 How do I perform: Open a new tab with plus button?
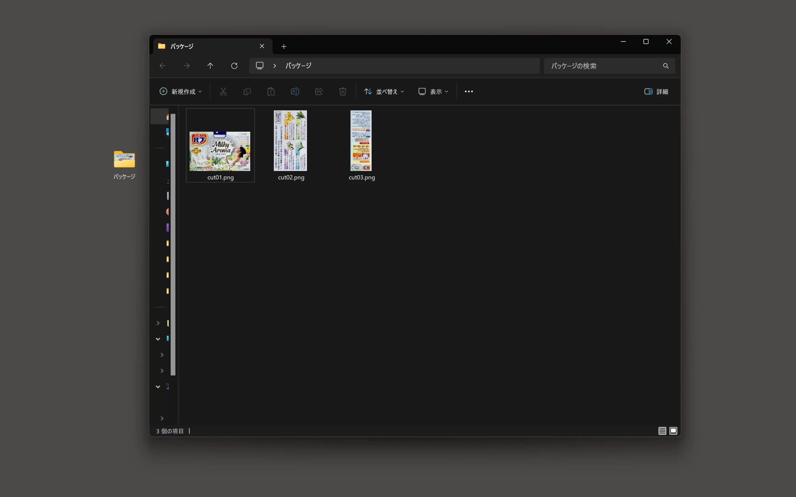[x=284, y=46]
